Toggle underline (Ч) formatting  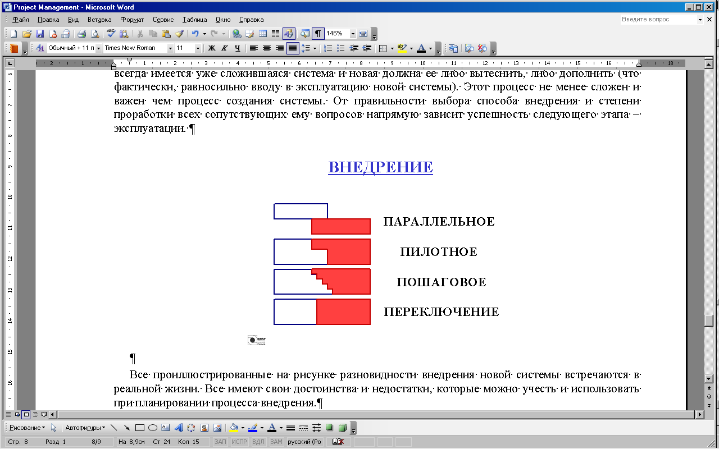point(238,48)
